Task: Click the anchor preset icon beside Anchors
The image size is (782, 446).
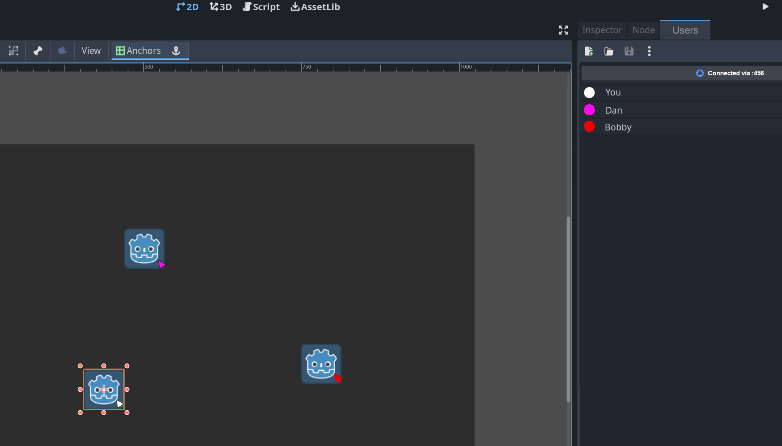Action: [x=176, y=51]
